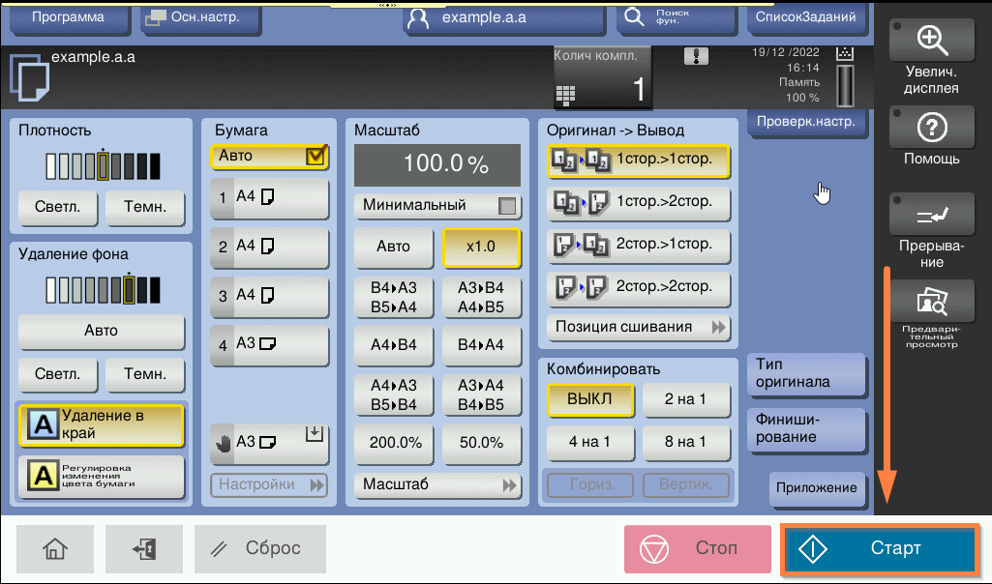Open Помощь question mark icon
This screenshot has height=584, width=992.
tap(931, 127)
